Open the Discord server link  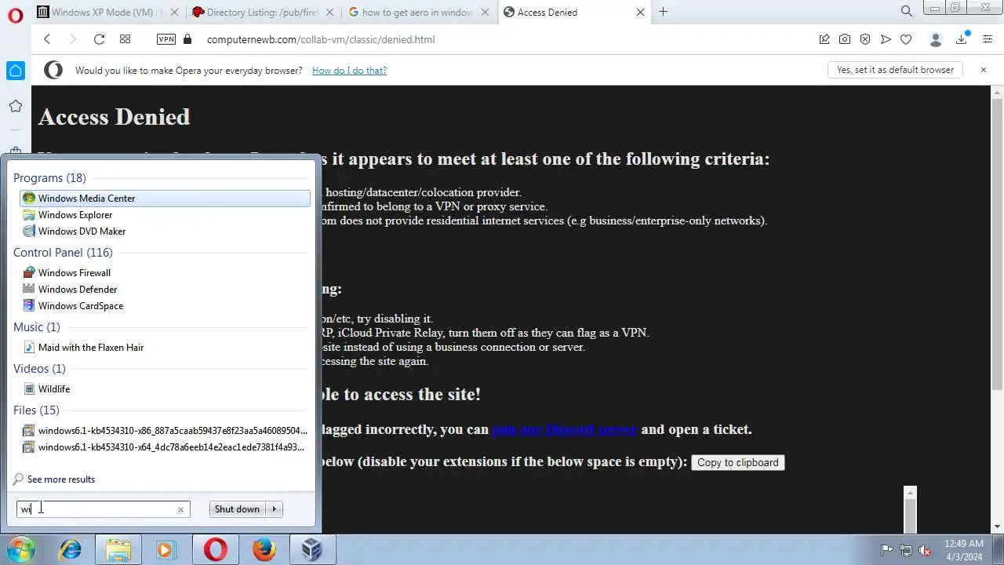[x=564, y=430]
